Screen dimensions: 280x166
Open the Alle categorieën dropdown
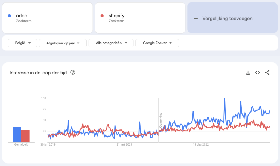(111, 43)
